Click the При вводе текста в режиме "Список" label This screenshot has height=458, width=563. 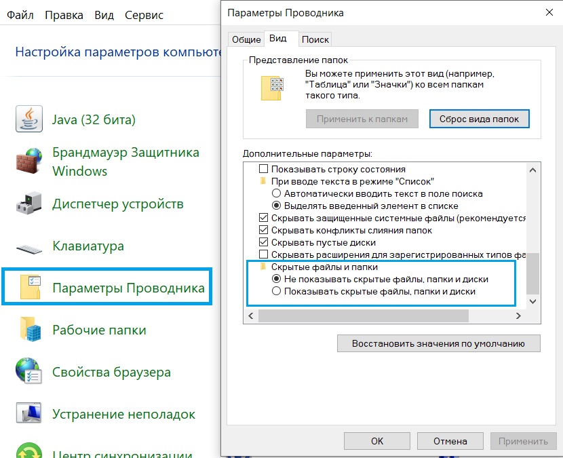coord(353,181)
